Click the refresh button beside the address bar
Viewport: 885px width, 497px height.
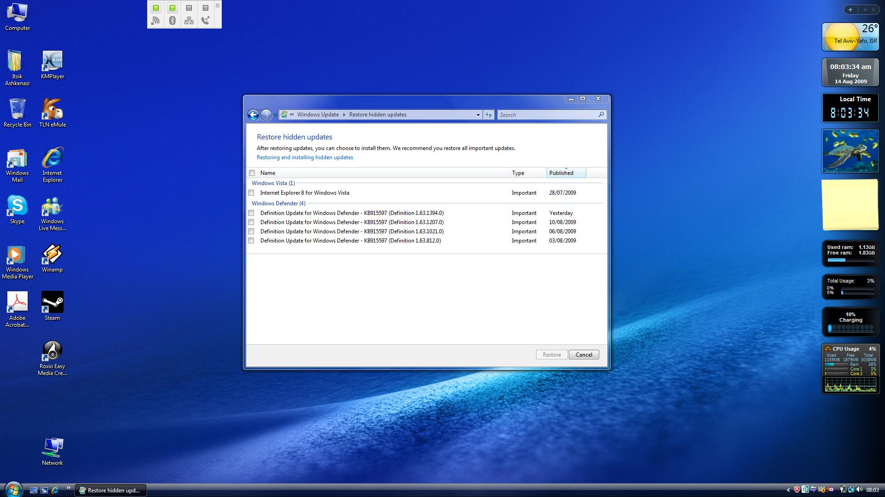(x=489, y=115)
